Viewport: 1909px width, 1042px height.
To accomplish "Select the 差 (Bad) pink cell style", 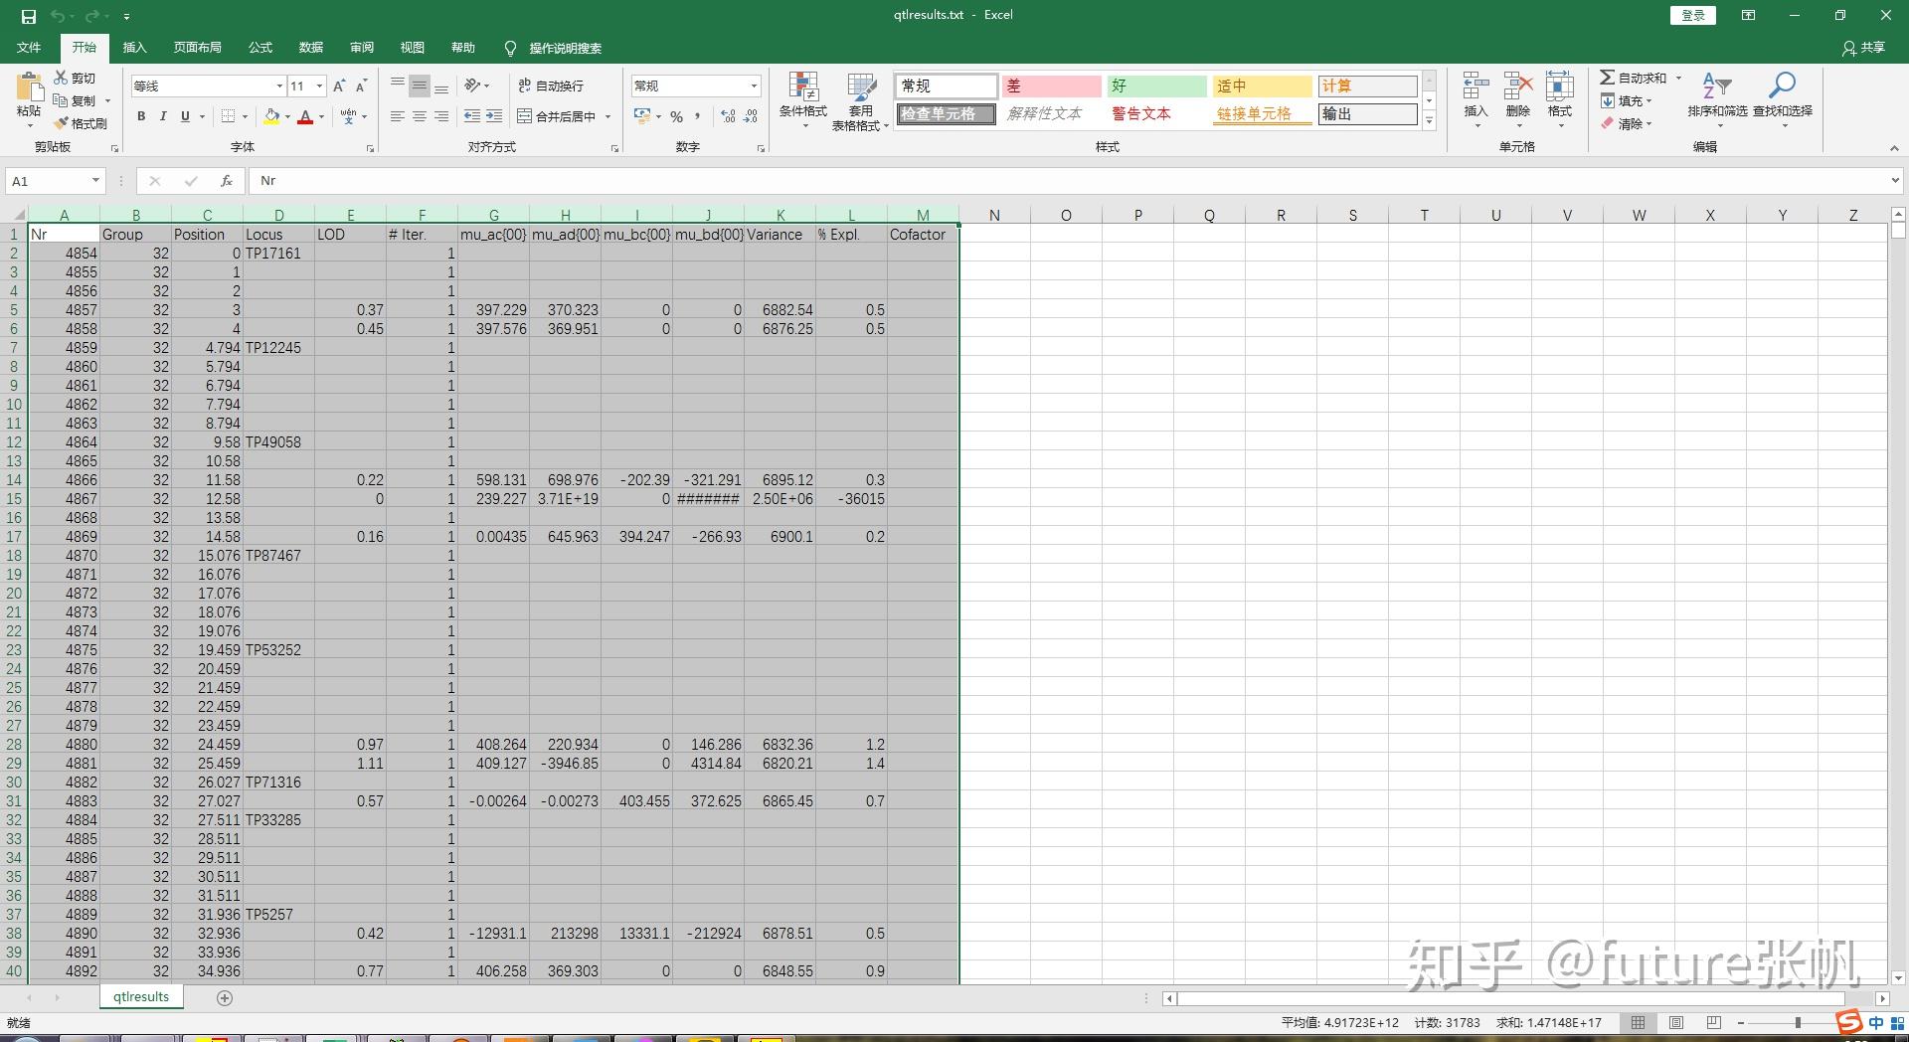I will (1051, 87).
